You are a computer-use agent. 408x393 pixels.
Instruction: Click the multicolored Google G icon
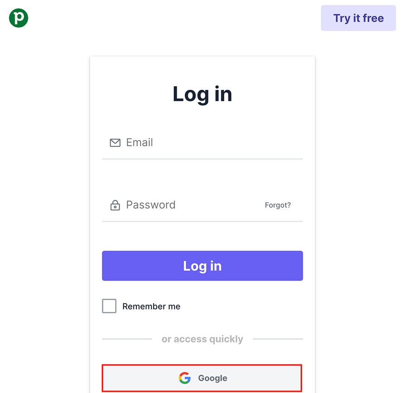[x=185, y=378]
